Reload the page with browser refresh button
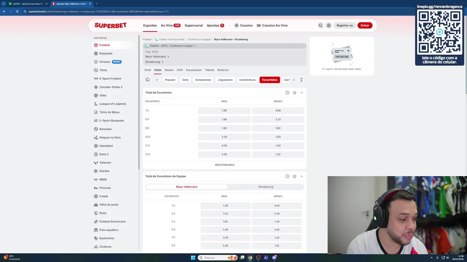Screen dimensions: 467x262 click(x=17, y=11)
